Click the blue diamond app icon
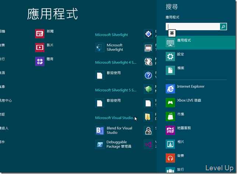The height and width of the screenshot is (174, 237). point(148,34)
